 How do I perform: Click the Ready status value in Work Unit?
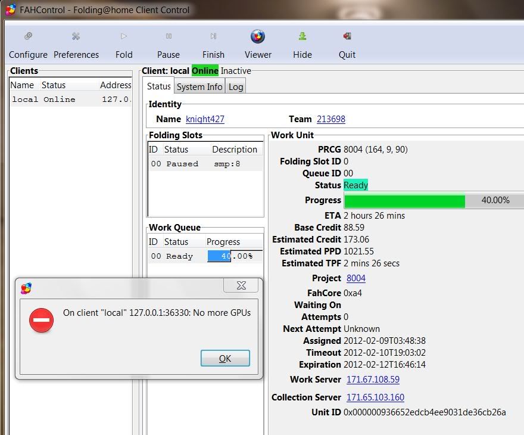pyautogui.click(x=355, y=185)
